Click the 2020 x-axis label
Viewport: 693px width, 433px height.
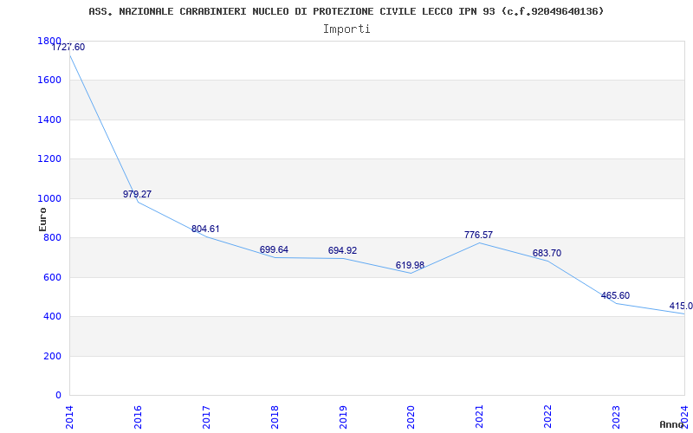411,417
